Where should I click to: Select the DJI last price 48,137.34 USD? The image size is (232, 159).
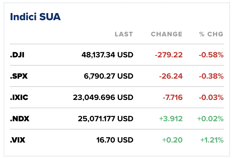107,55
